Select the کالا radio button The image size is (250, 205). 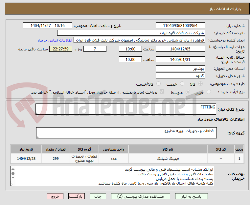point(201,84)
